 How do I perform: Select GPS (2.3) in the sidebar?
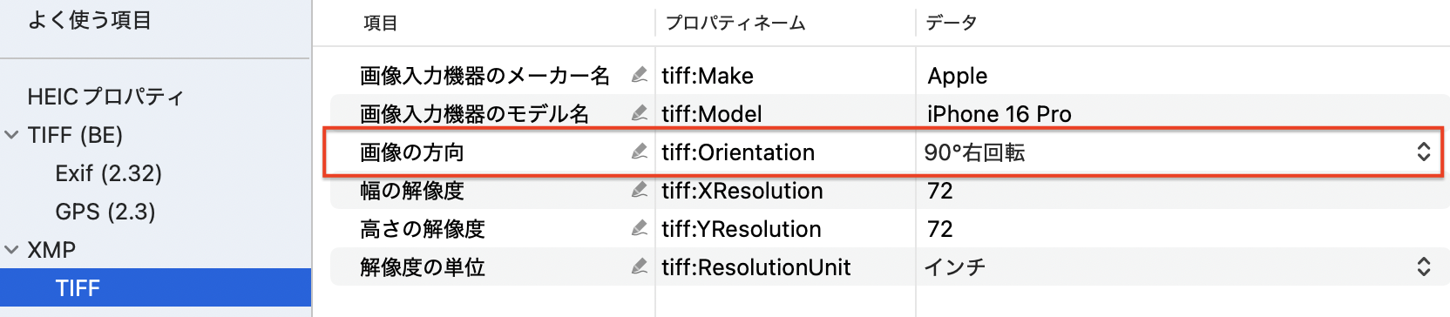[x=105, y=212]
